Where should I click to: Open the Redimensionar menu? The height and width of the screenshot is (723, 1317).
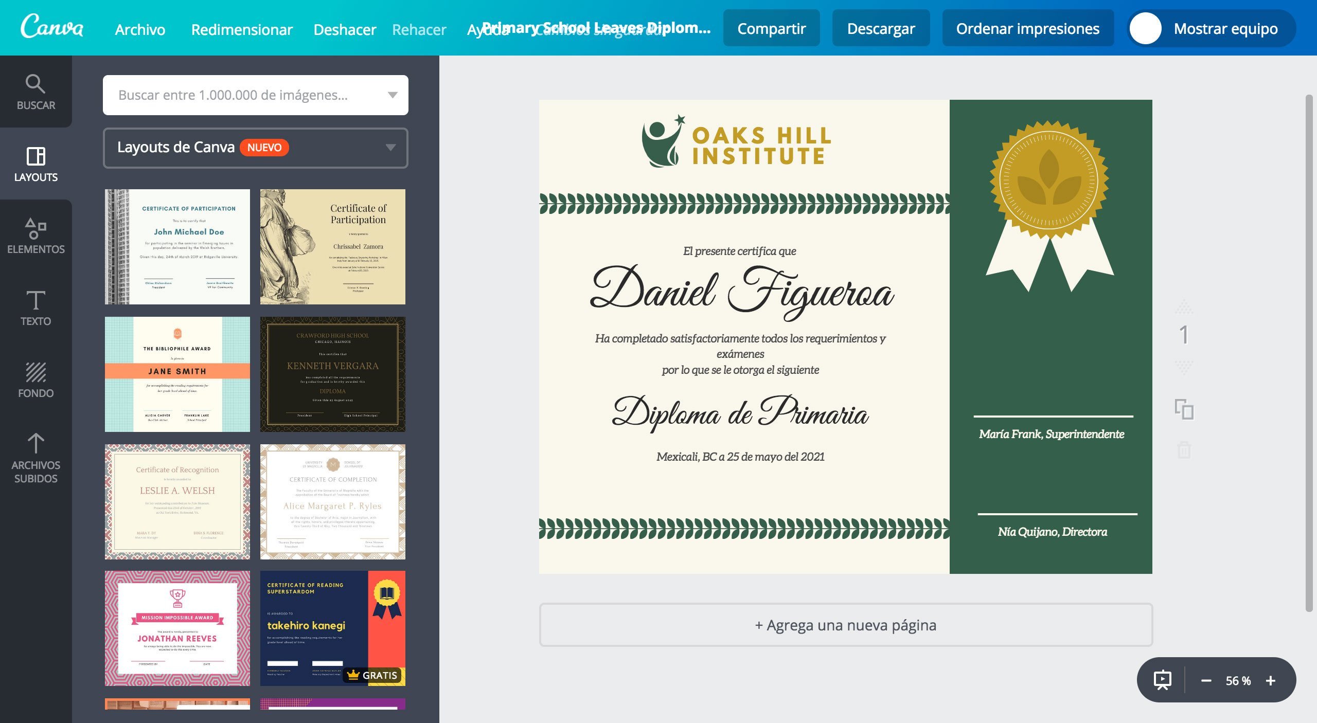point(242,29)
